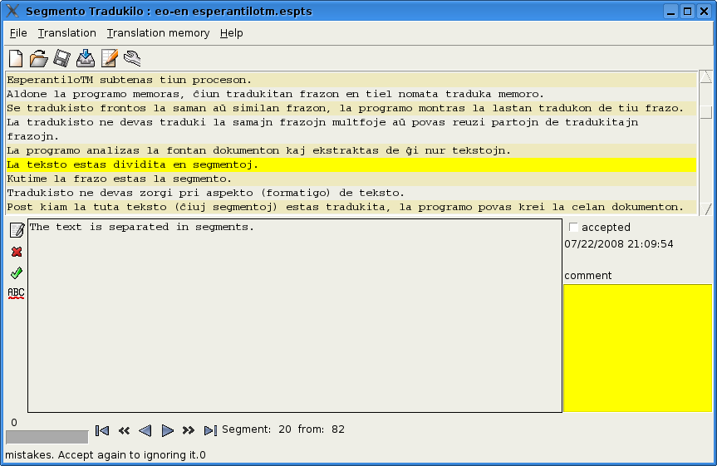Screen dimensions: 717x466
Task: Click the scroll up arrow of segment list
Action: pos(705,77)
